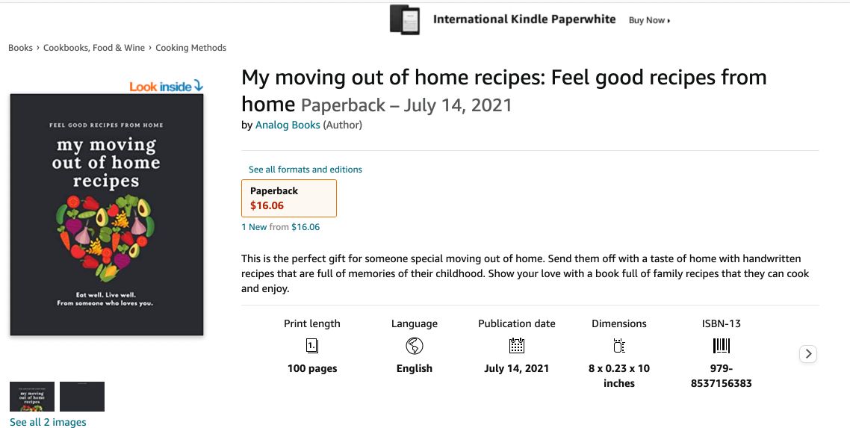The image size is (850, 428).
Task: Open See all formats and editions
Action: tap(305, 170)
